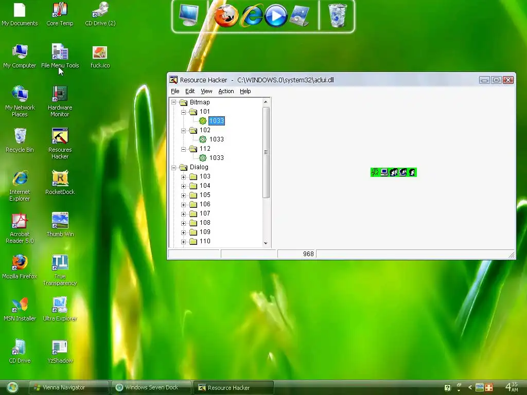Open the Action menu
The height and width of the screenshot is (395, 527).
pyautogui.click(x=226, y=91)
